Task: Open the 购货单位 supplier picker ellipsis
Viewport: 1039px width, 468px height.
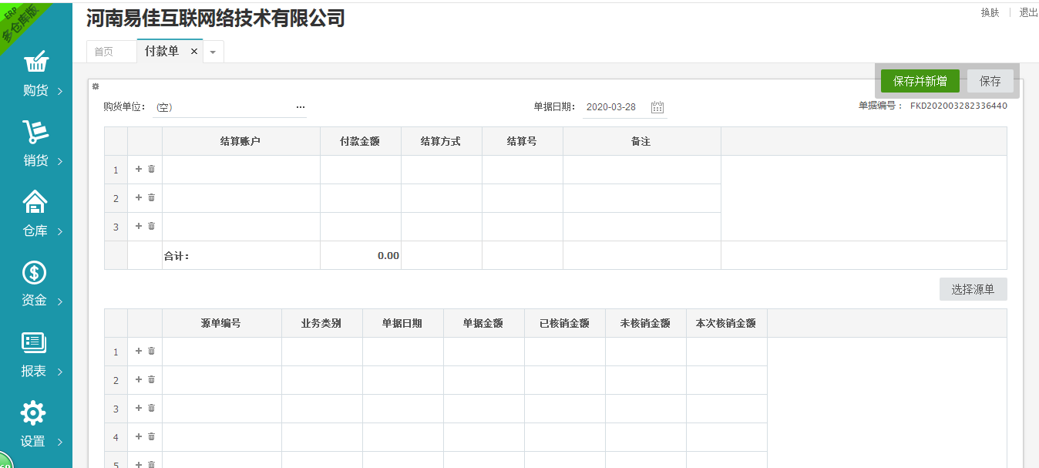Action: pyautogui.click(x=301, y=107)
